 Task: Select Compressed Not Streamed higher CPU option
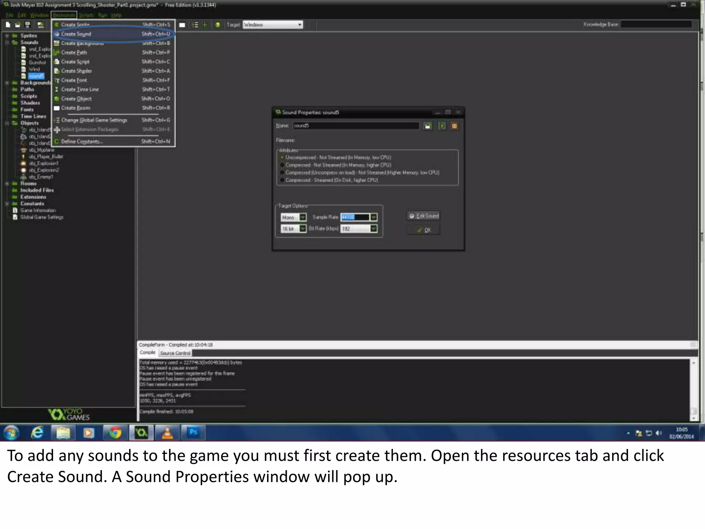[282, 165]
